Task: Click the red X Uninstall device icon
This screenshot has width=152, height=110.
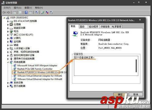Action: pyautogui.click(x=47, y=12)
